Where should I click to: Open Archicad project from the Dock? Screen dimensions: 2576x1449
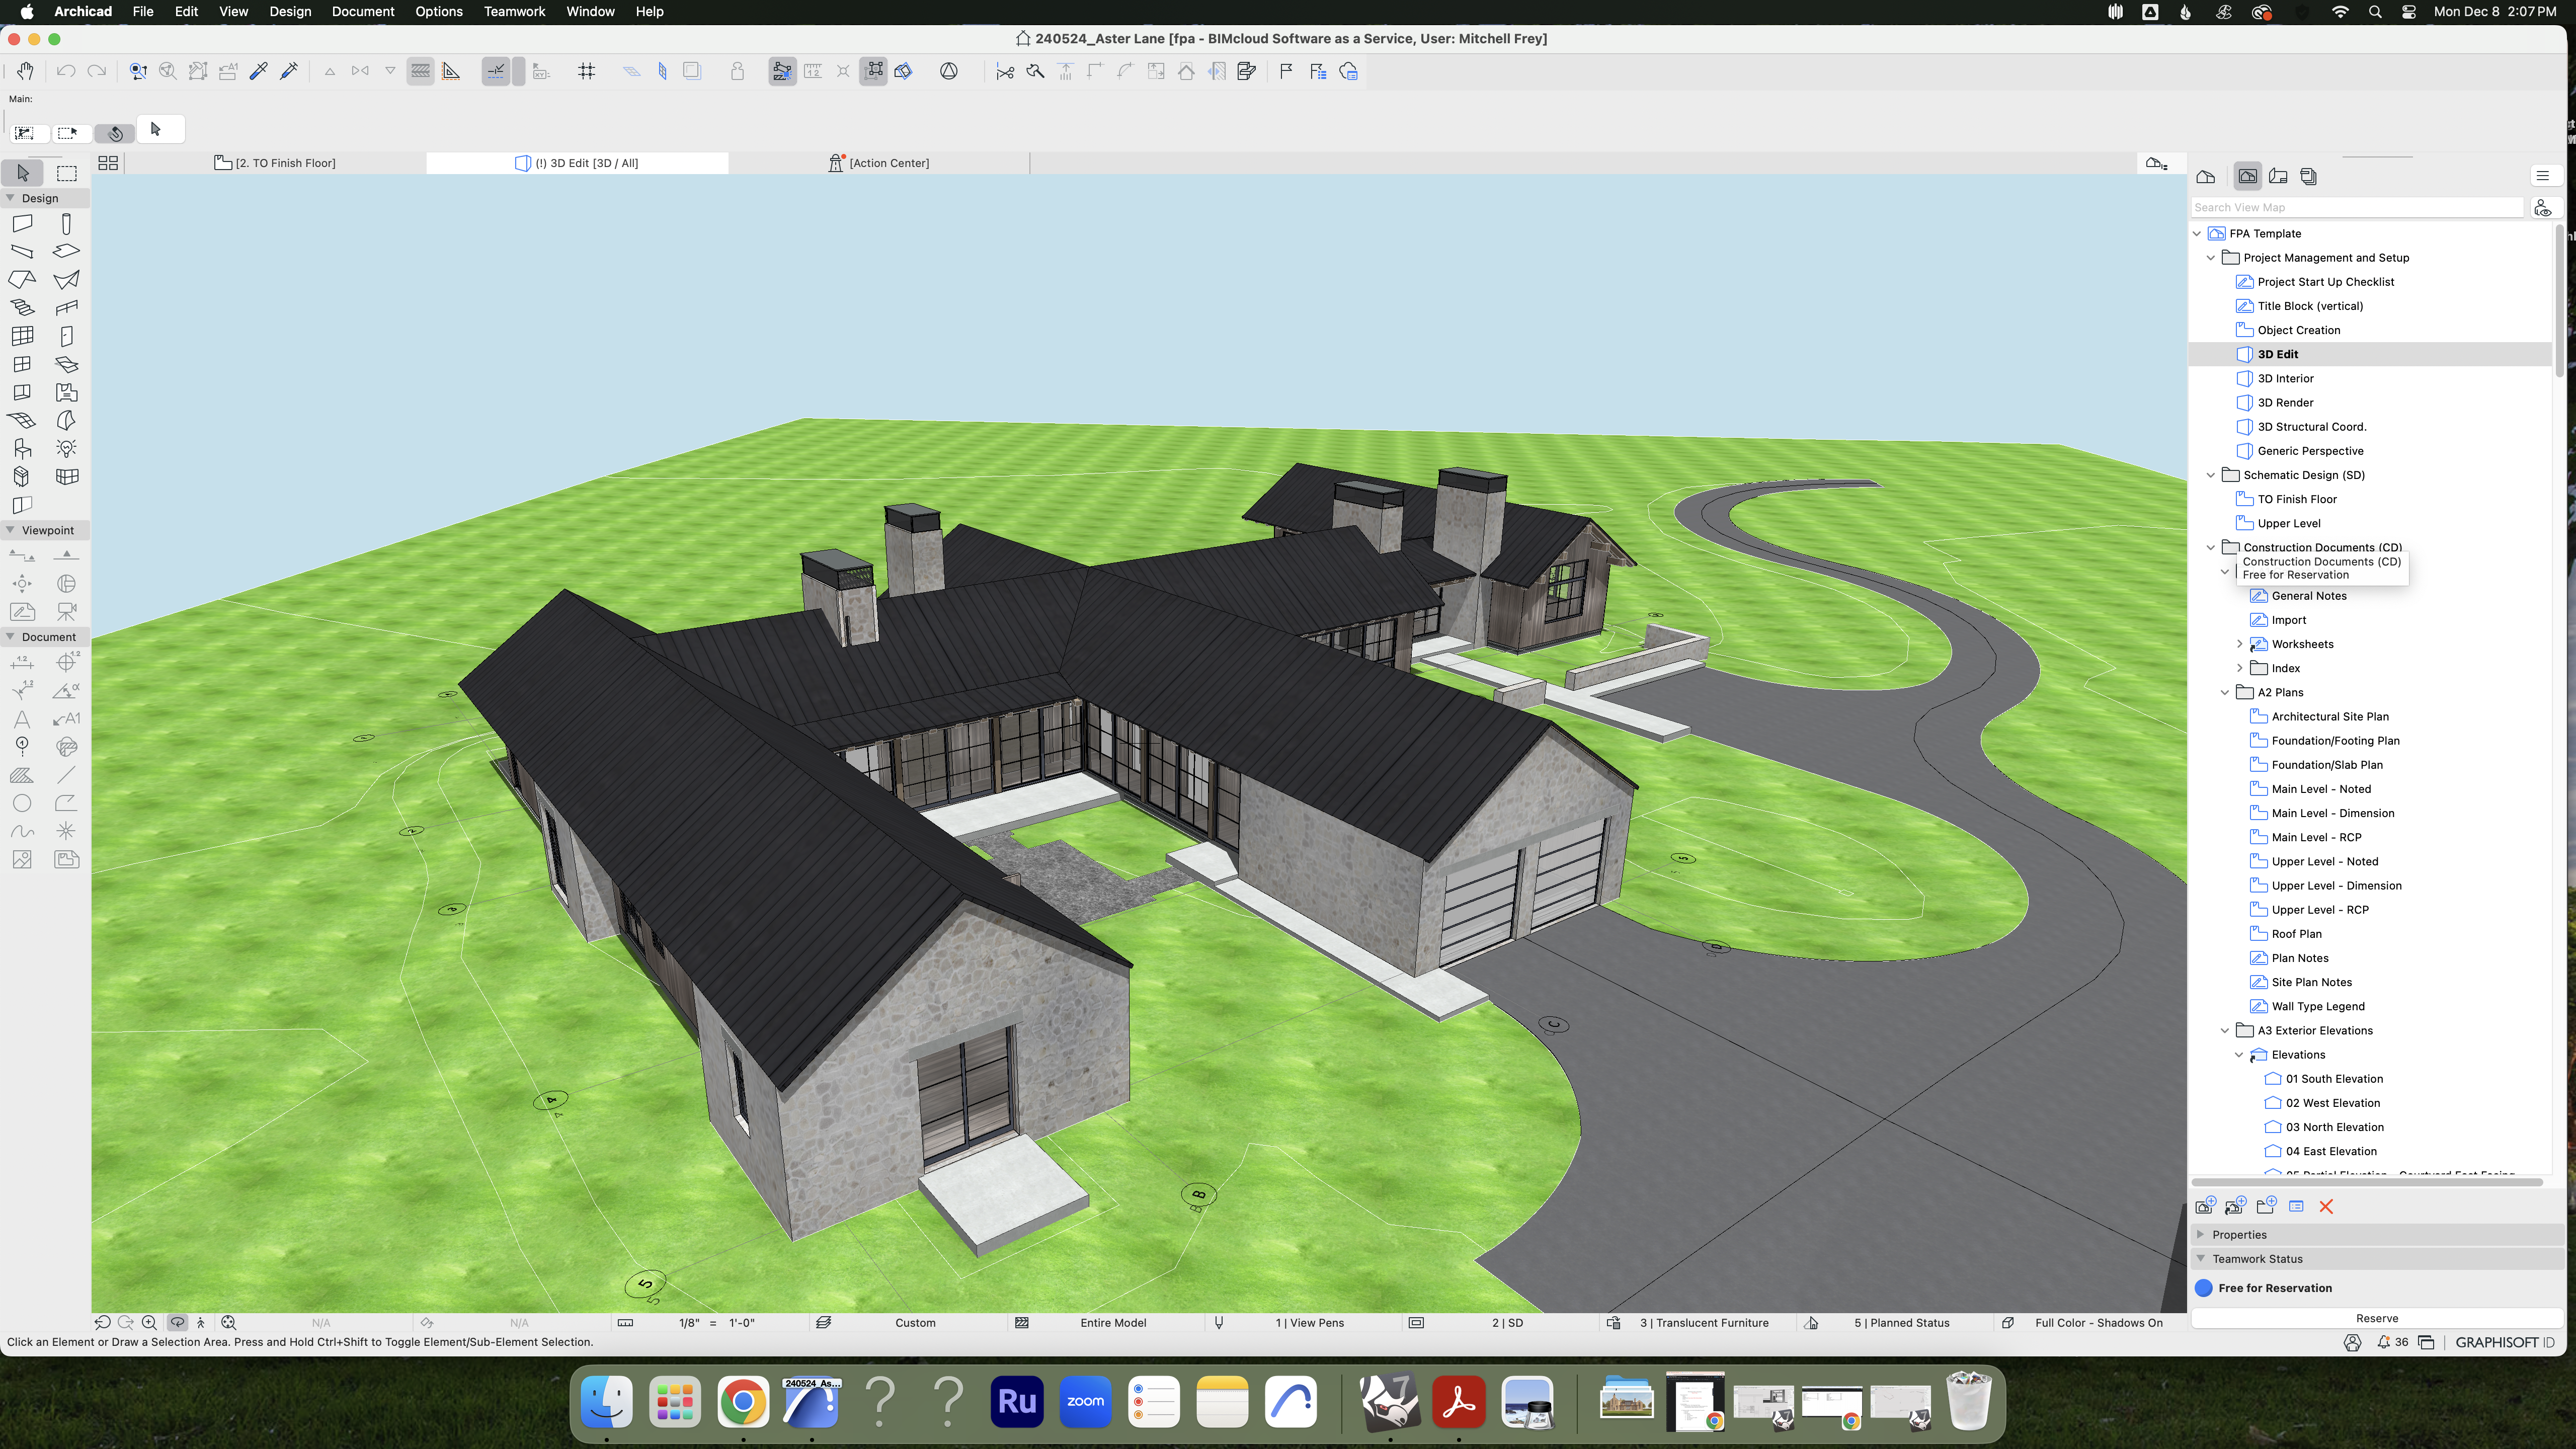(x=811, y=1402)
